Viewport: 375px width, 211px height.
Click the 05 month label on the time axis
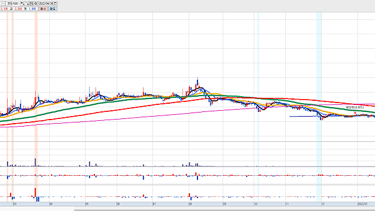click(x=87, y=204)
